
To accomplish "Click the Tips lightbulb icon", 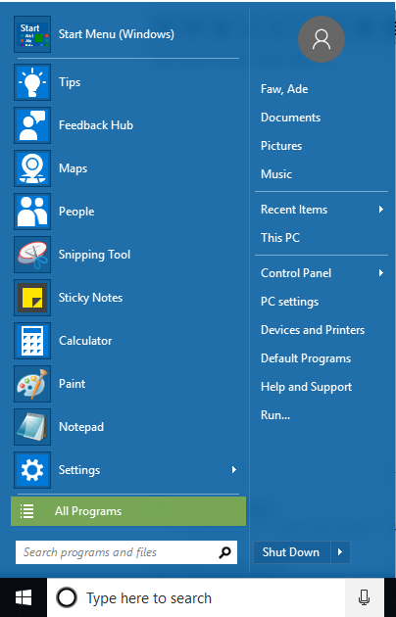I will click(32, 82).
